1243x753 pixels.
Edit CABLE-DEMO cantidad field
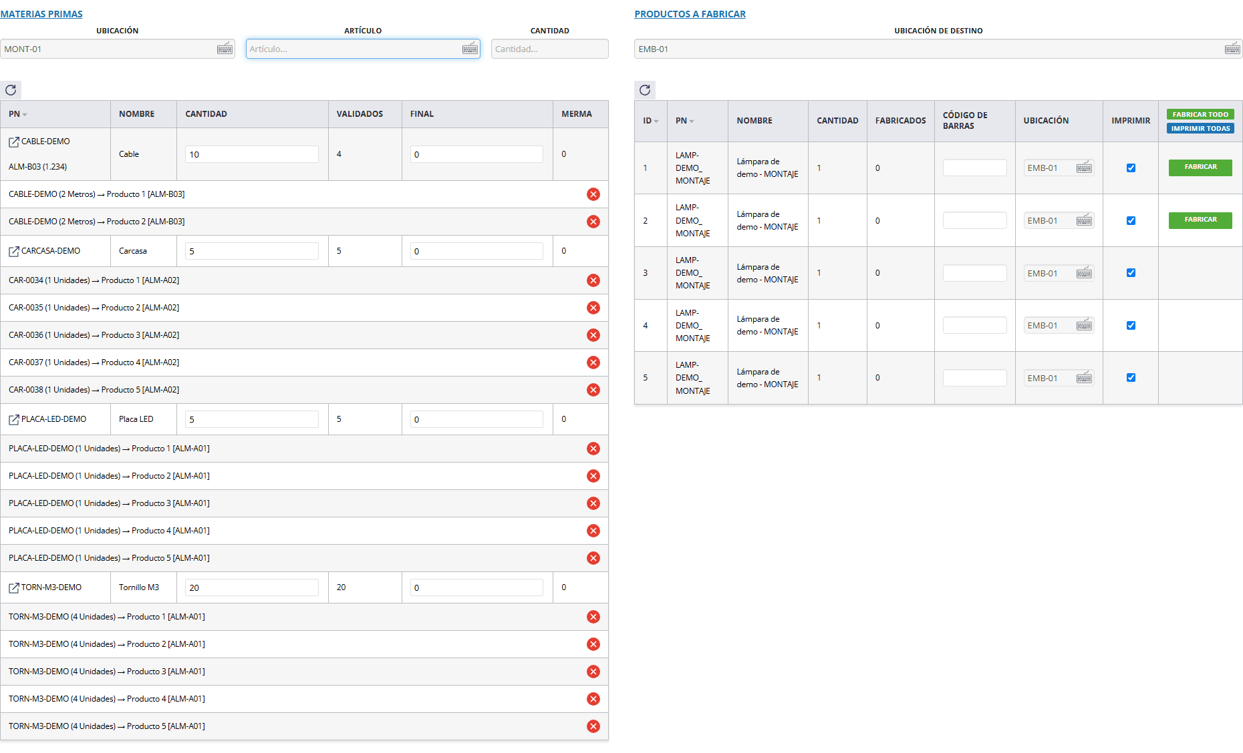coord(251,154)
